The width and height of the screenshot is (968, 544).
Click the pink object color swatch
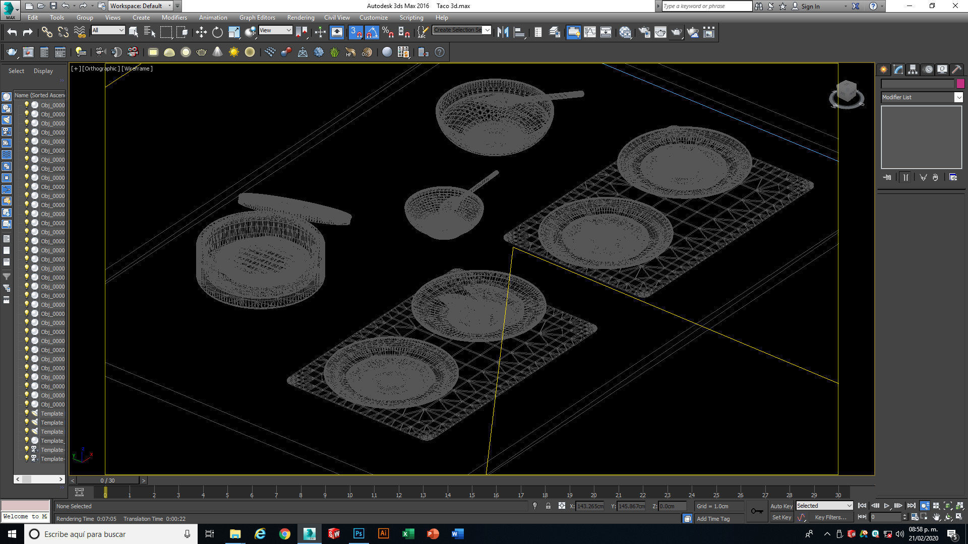point(960,84)
